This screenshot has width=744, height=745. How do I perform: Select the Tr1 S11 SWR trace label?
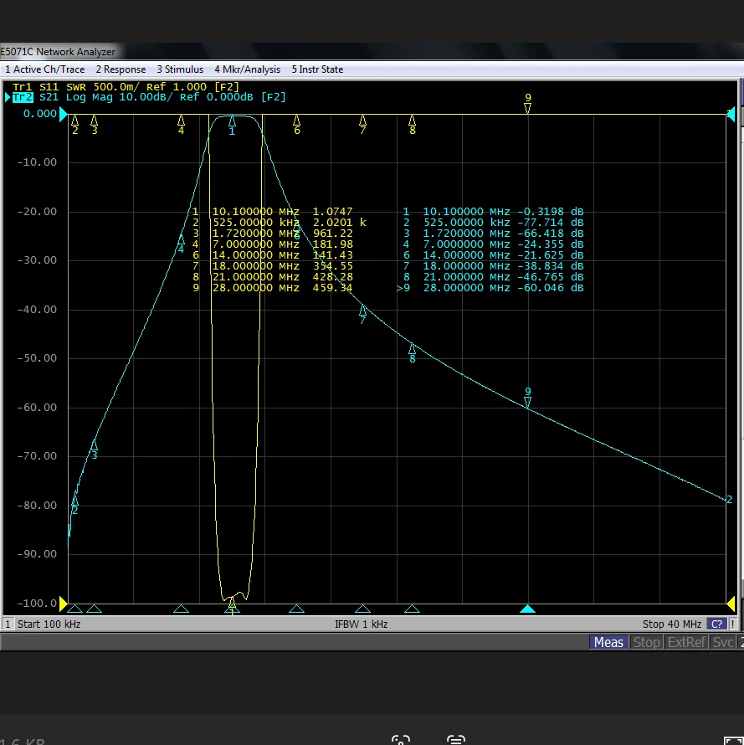click(126, 87)
